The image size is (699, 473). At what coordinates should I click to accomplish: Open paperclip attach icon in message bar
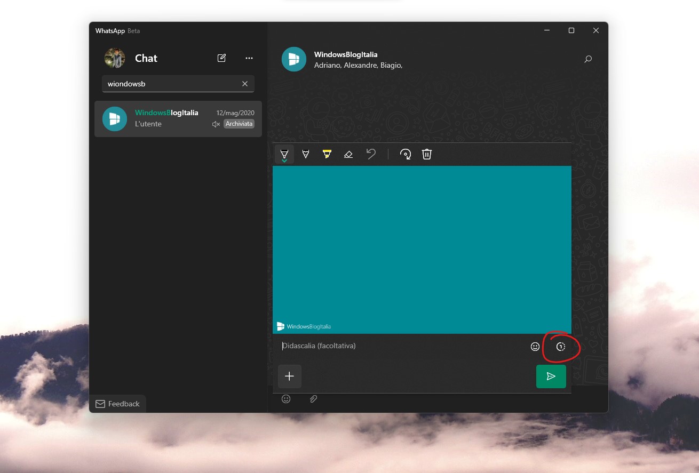314,399
